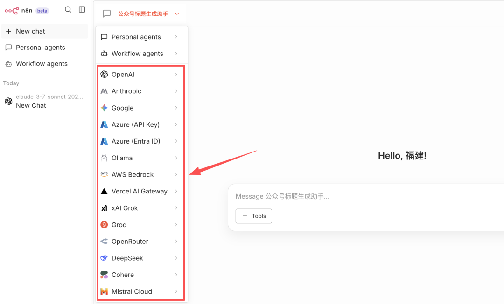The image size is (504, 304).
Task: Focus the Message input field
Action: point(364,197)
